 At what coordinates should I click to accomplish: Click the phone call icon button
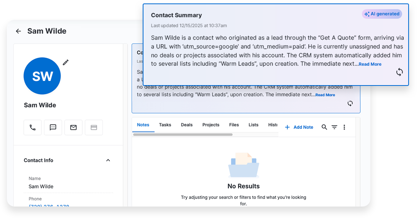click(33, 128)
